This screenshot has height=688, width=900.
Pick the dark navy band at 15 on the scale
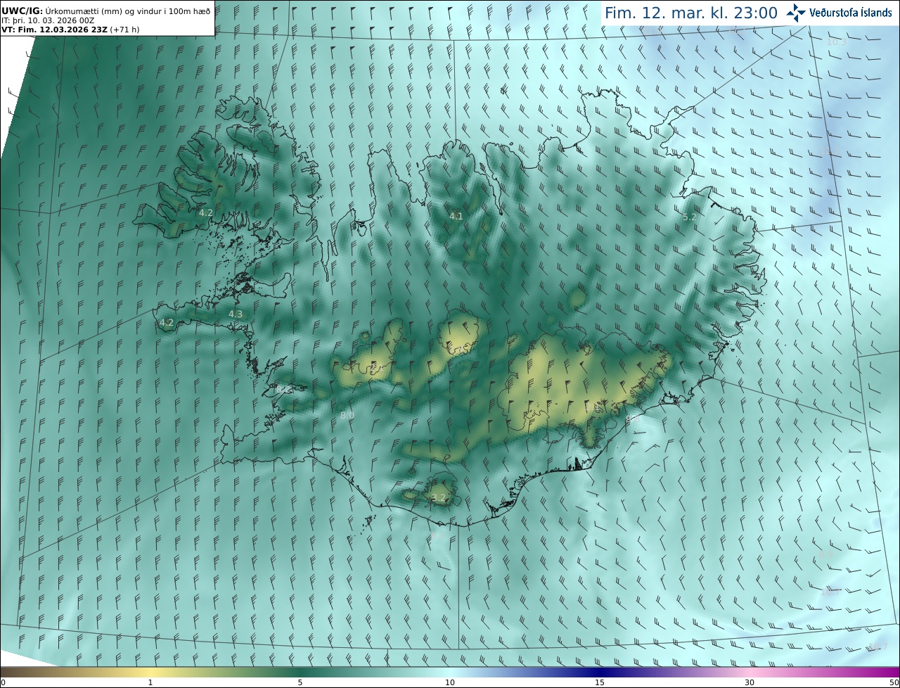[x=600, y=672]
